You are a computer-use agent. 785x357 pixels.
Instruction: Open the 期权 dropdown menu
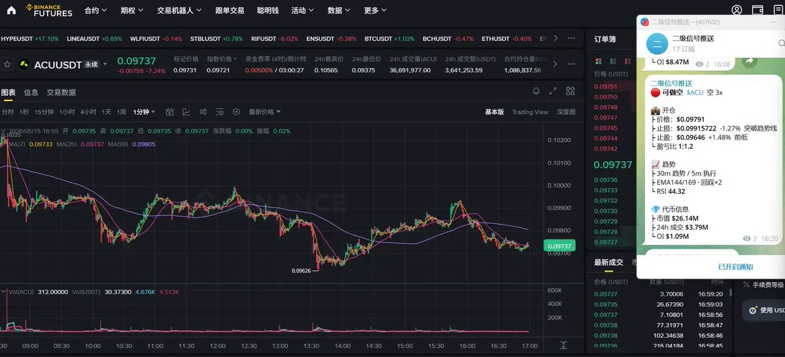pyautogui.click(x=131, y=10)
